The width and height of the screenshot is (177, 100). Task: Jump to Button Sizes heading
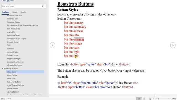[11, 78]
